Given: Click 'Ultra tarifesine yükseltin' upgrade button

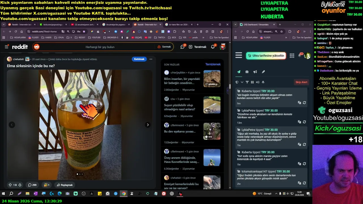Looking at the screenshot, I should point(266,56).
